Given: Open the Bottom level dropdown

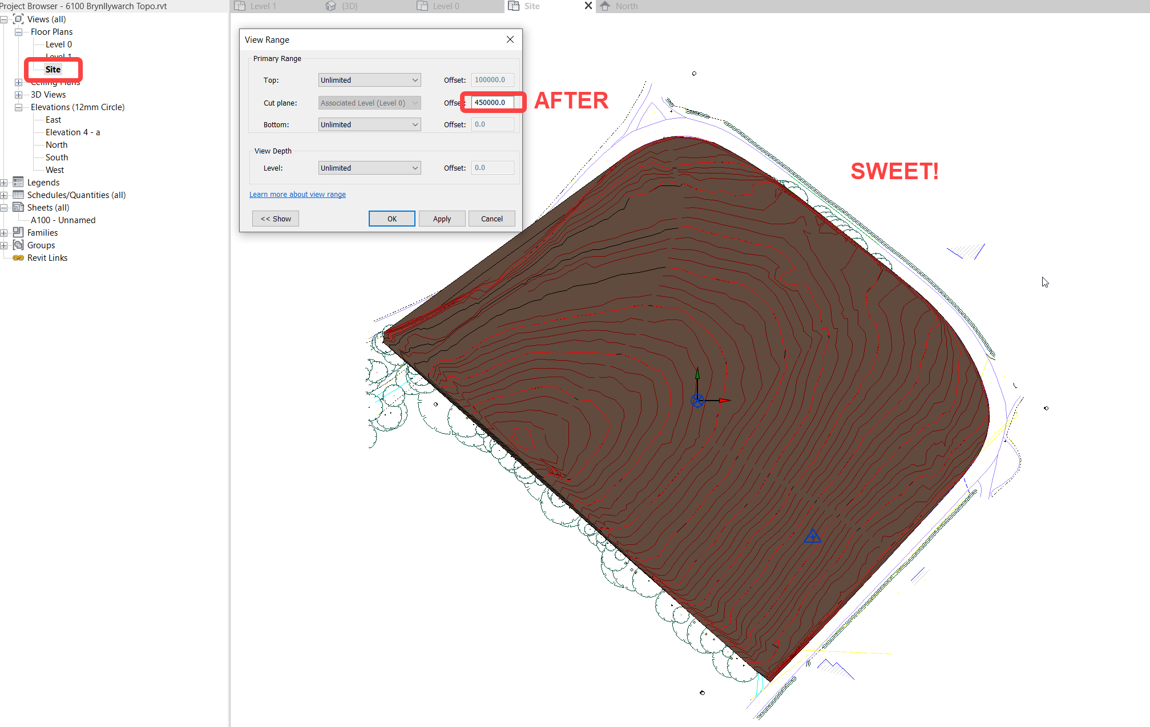Looking at the screenshot, I should (369, 124).
